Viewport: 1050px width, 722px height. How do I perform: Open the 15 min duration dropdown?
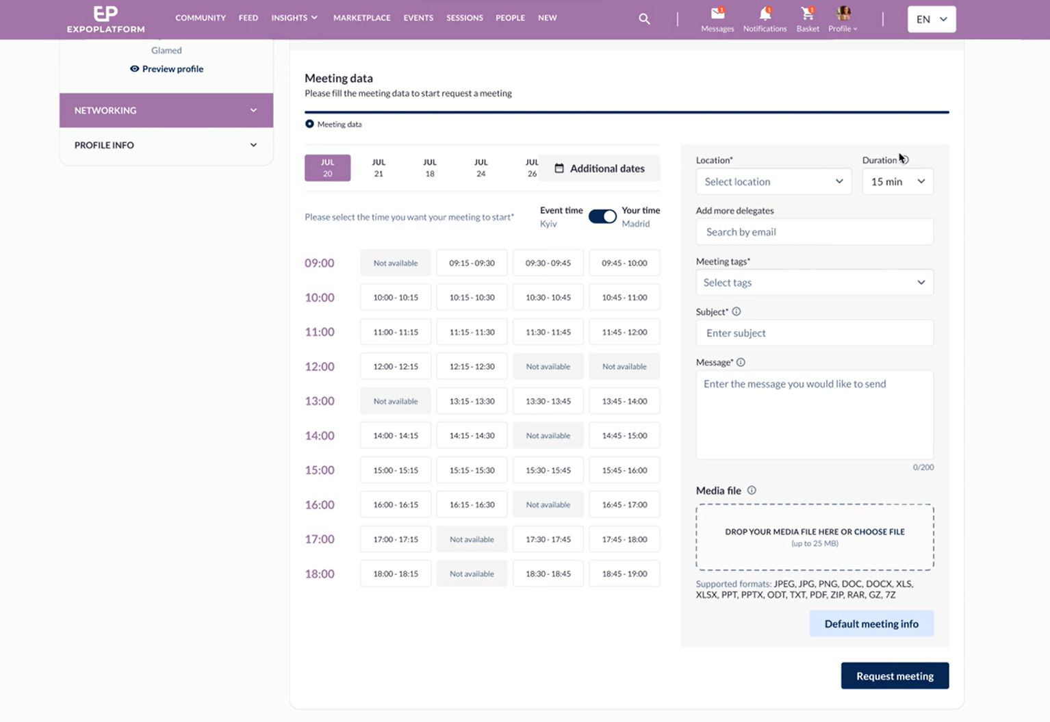point(897,181)
